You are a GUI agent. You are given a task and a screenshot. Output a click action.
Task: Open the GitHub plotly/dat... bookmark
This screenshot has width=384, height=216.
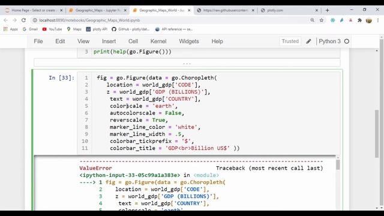pyautogui.click(x=131, y=29)
